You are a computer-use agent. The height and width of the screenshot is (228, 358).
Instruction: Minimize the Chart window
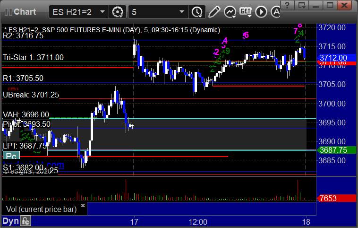click(316, 5)
